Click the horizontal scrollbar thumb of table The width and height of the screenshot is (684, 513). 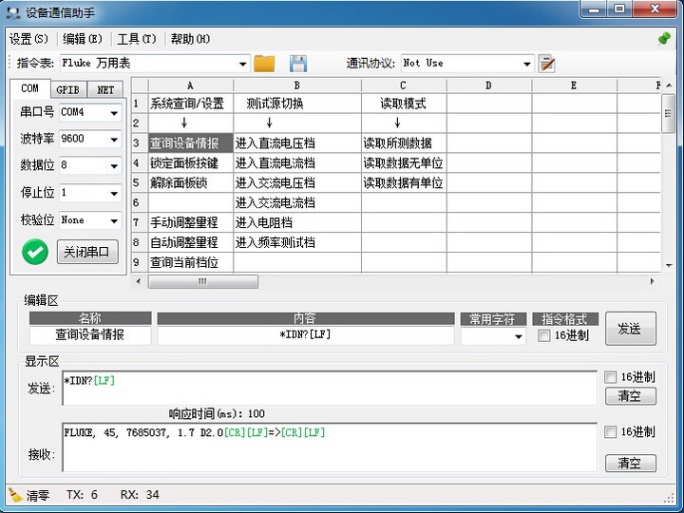[x=203, y=281]
